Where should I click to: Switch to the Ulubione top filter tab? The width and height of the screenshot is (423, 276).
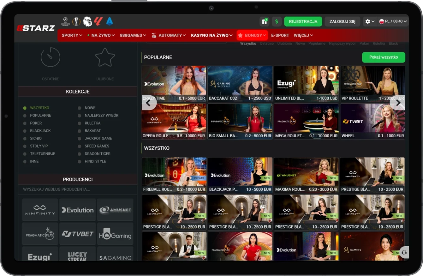pyautogui.click(x=284, y=44)
